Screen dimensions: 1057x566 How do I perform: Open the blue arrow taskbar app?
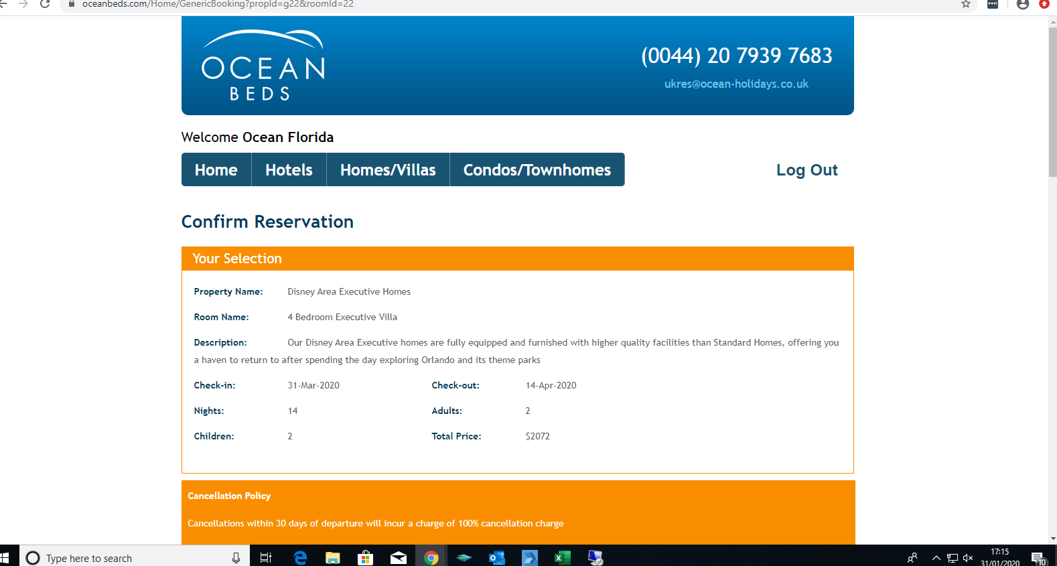coord(530,558)
